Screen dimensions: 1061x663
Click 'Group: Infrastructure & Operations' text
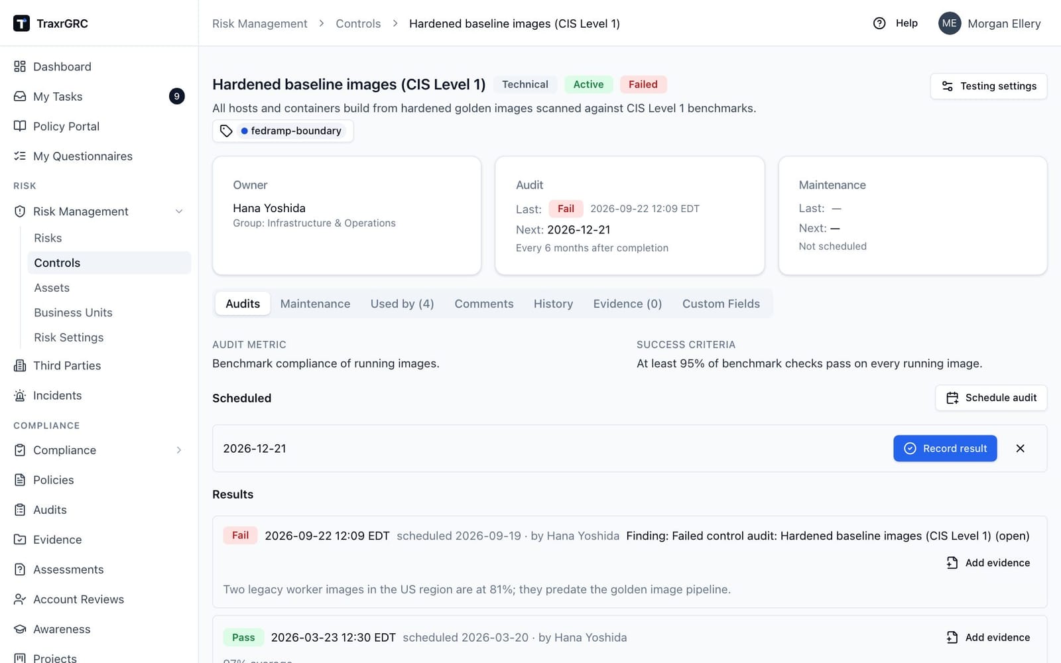pyautogui.click(x=314, y=223)
